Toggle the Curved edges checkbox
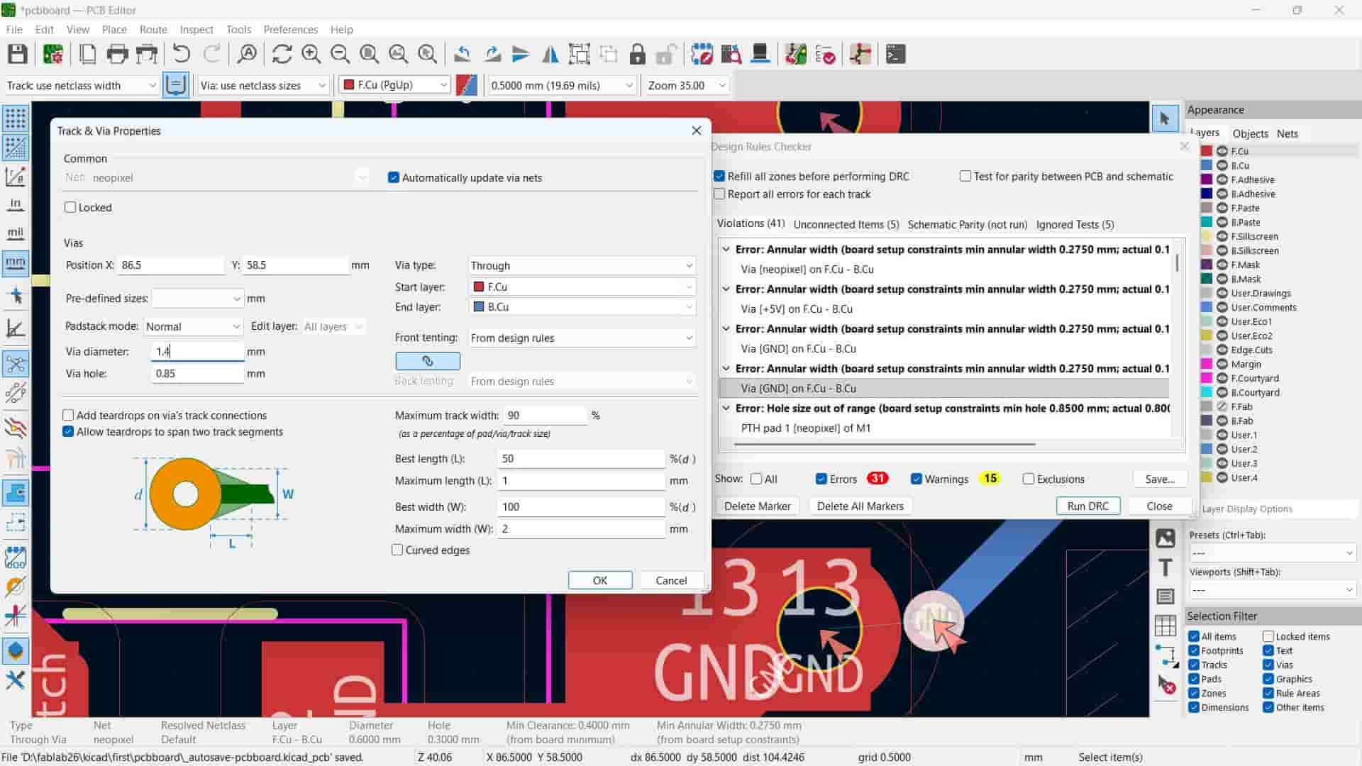This screenshot has height=766, width=1362. tap(398, 550)
